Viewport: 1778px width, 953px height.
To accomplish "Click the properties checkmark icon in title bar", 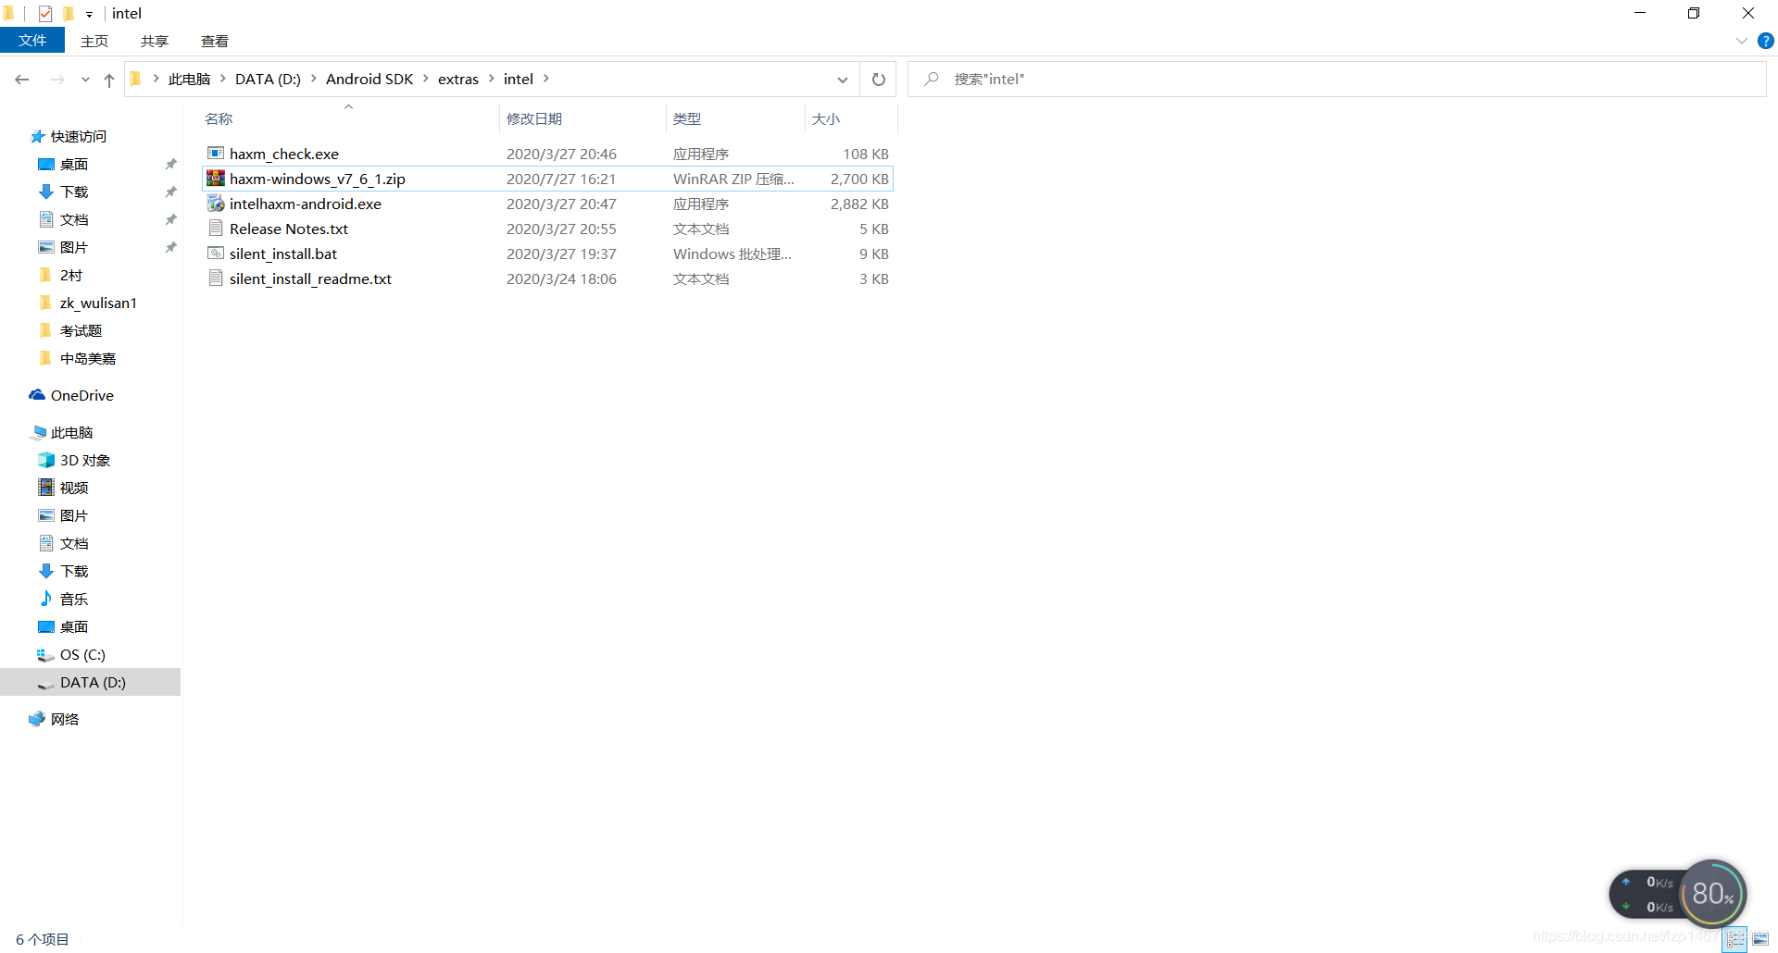I will coord(45,14).
